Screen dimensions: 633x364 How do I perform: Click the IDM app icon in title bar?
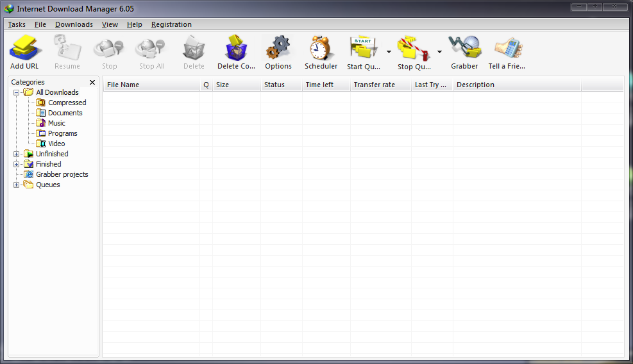pyautogui.click(x=9, y=8)
